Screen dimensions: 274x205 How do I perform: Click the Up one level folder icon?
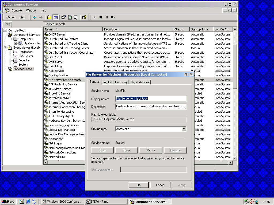(49, 17)
